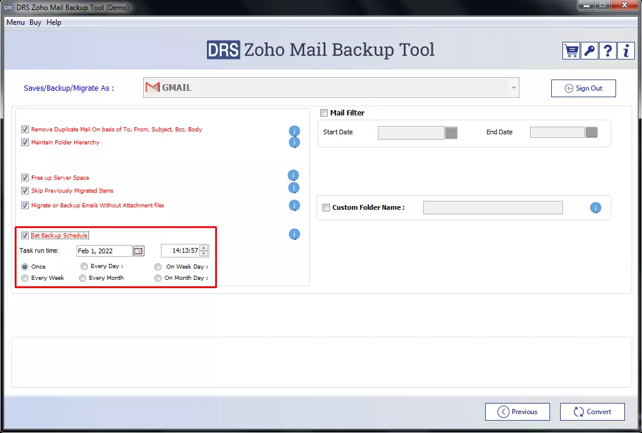Show info for Free up Server Space
642x433 pixels.
(293, 176)
